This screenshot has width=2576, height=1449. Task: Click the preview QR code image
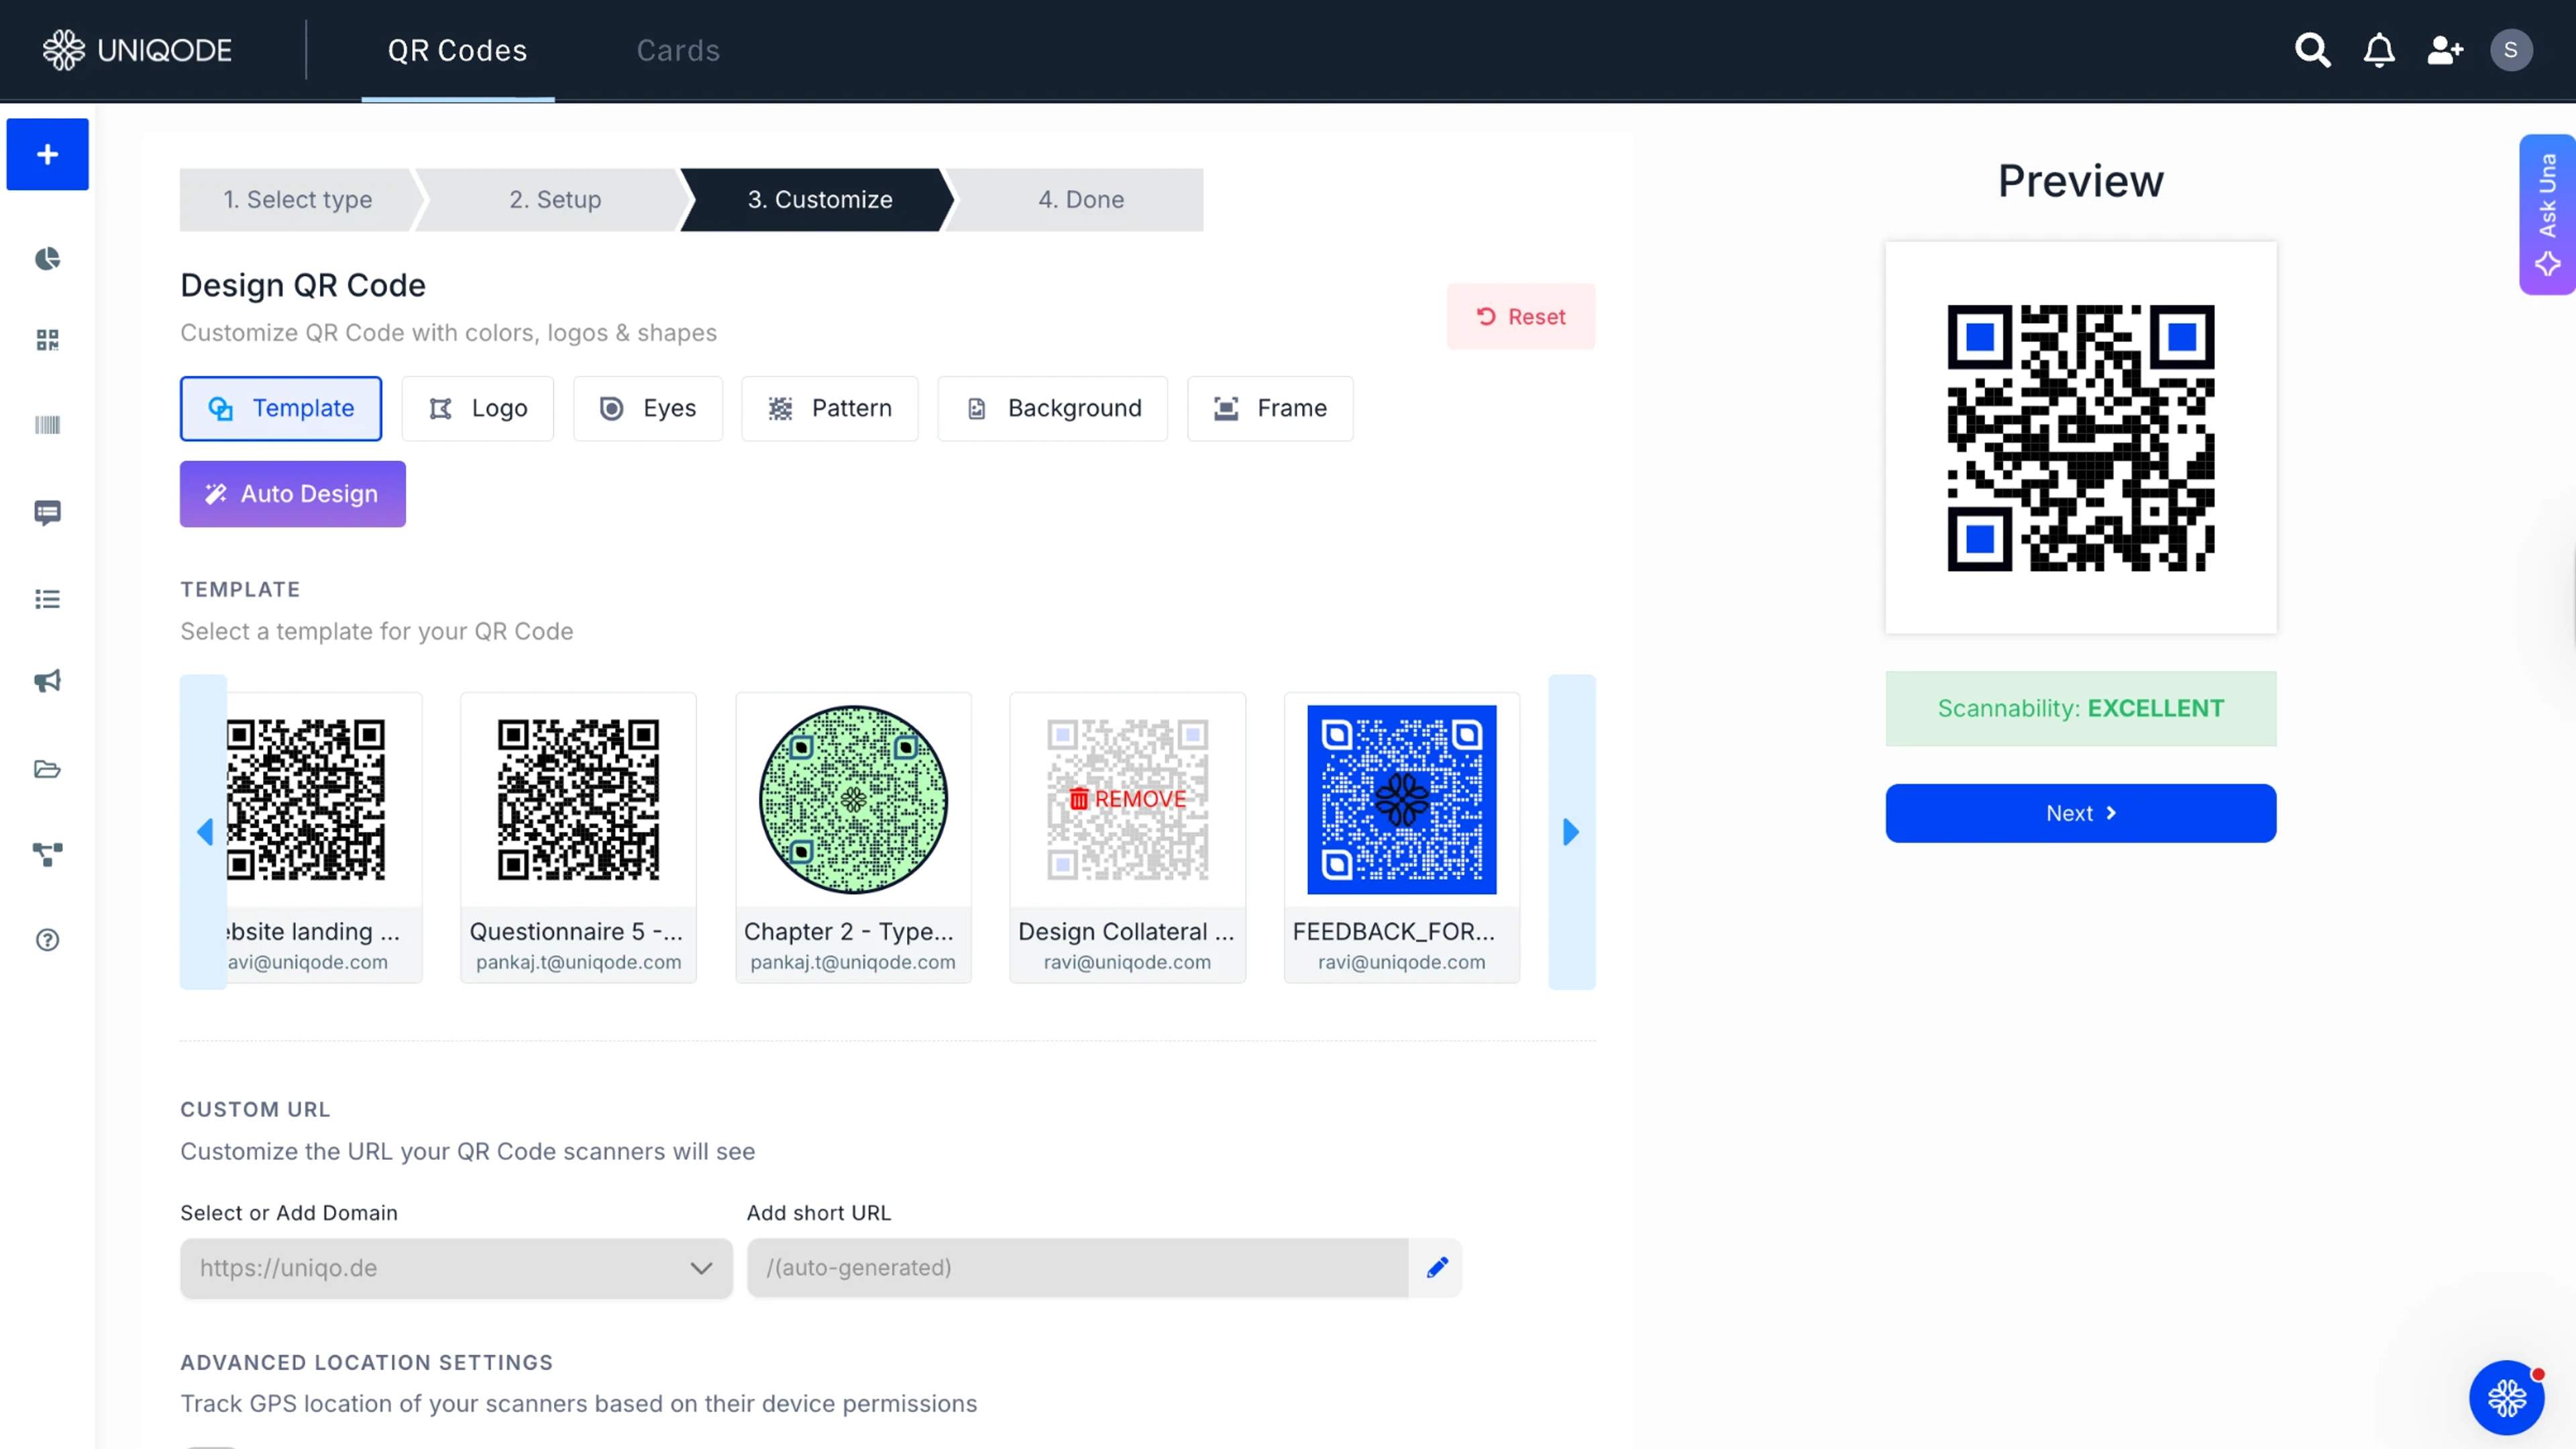click(2081, 438)
